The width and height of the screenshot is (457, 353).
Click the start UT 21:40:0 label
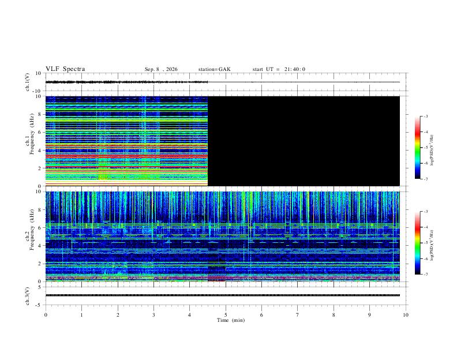(x=279, y=69)
